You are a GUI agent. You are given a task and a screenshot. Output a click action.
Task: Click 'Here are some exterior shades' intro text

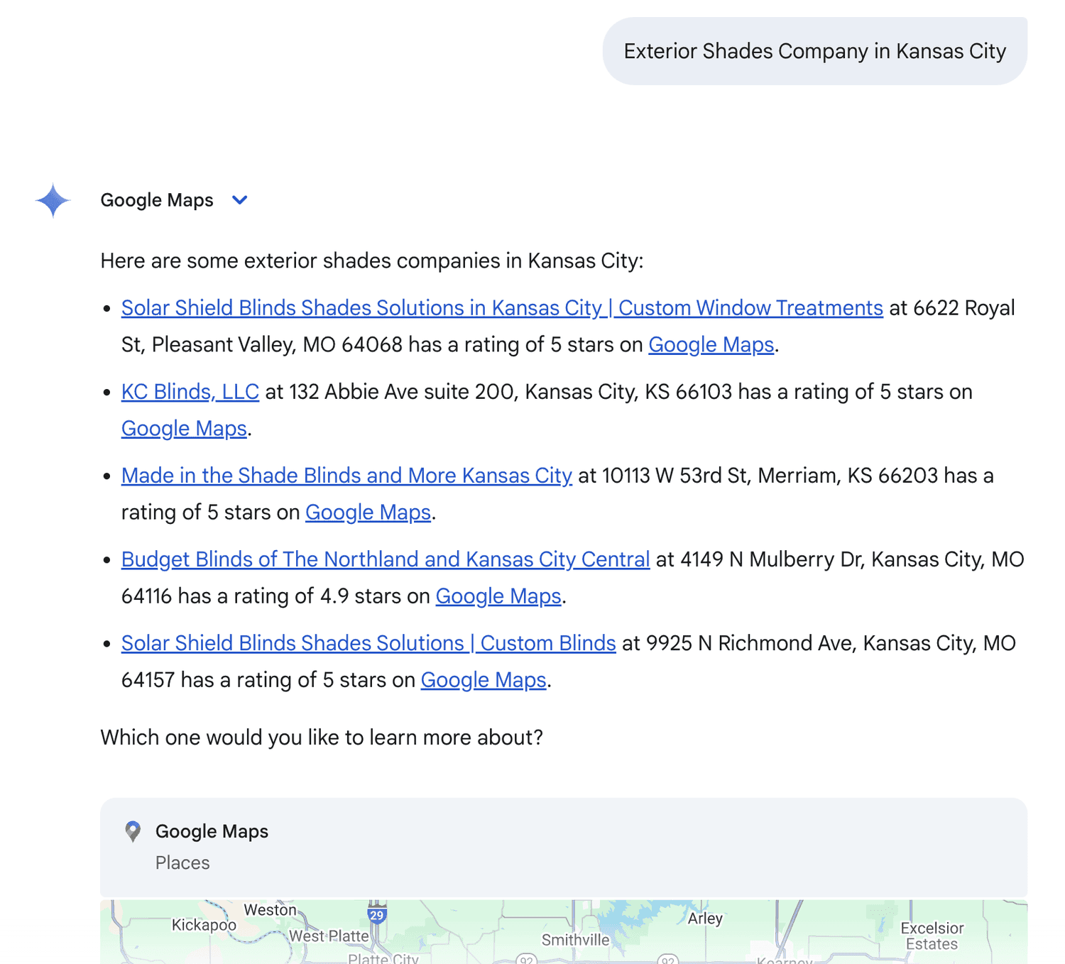pyautogui.click(x=372, y=261)
